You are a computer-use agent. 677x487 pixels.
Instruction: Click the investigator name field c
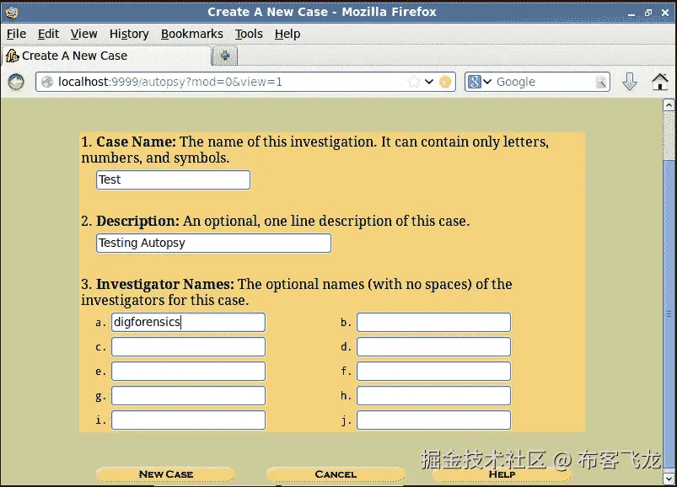[x=188, y=347]
